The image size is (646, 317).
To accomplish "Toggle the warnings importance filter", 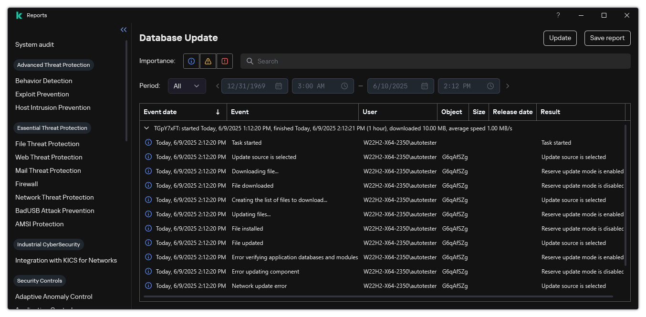I will coord(208,61).
